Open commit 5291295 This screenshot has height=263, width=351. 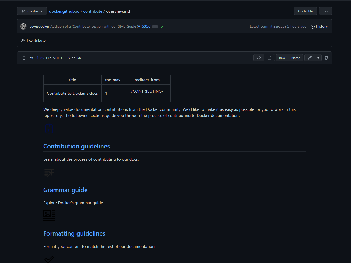(x=280, y=27)
